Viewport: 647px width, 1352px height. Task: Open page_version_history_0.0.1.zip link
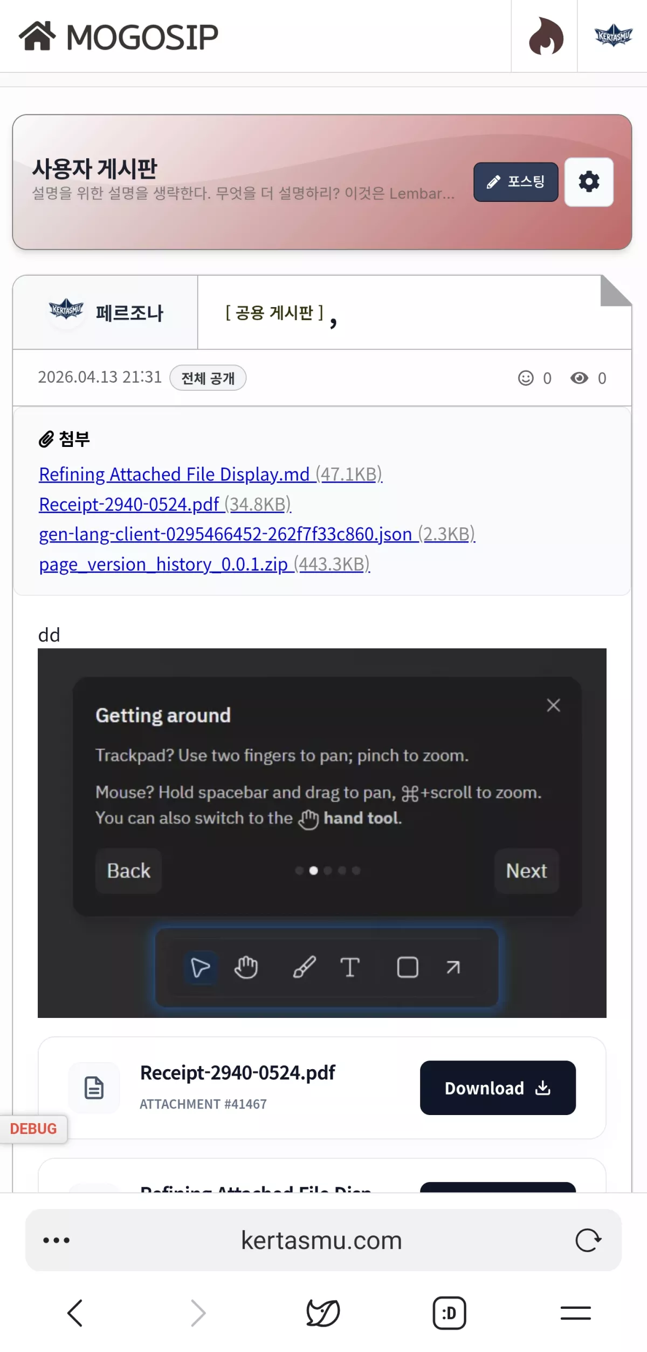tap(163, 565)
